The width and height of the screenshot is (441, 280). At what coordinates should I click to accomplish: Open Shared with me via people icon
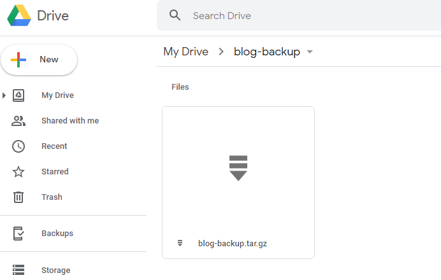click(18, 121)
